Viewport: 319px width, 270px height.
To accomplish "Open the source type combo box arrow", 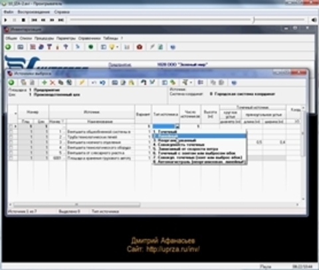I will pyautogui.click(x=177, y=126).
